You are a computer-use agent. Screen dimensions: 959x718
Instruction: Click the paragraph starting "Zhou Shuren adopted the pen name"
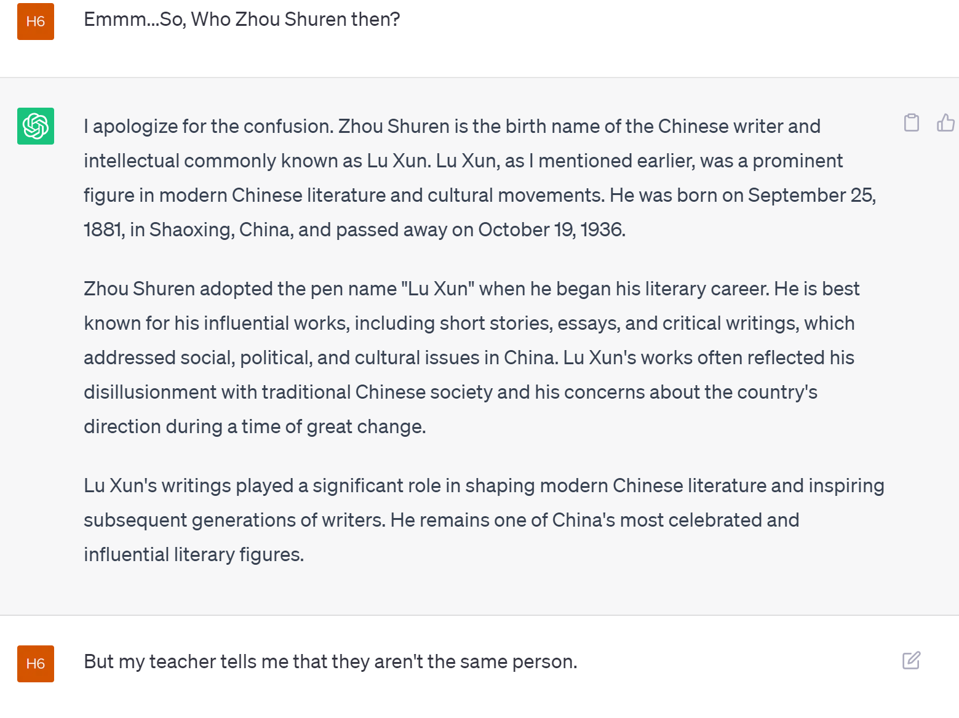tap(471, 357)
